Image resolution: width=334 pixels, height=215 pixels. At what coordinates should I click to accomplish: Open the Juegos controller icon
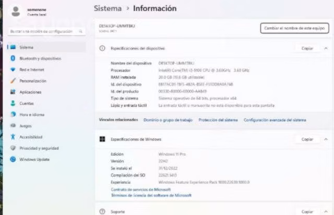[x=13, y=126]
